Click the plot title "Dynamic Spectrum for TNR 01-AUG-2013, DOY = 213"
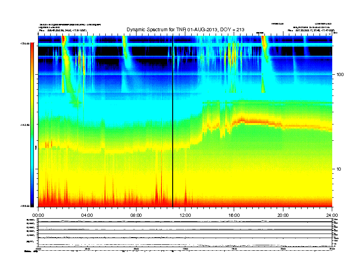Viewport: 358px width, 277px height. (x=185, y=29)
